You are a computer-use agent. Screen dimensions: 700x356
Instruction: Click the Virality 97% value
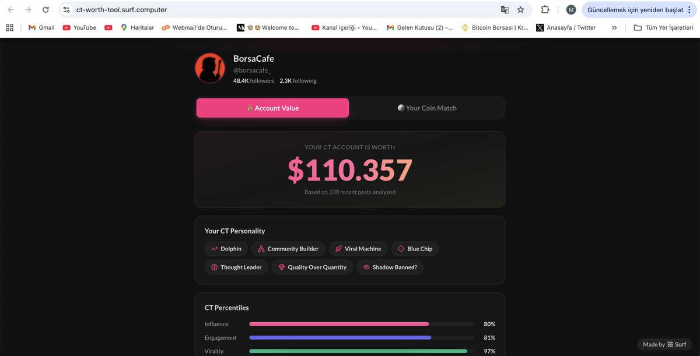(489, 351)
